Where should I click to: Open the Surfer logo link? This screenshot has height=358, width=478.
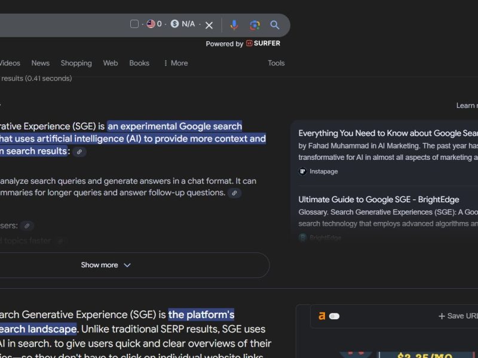tap(263, 43)
